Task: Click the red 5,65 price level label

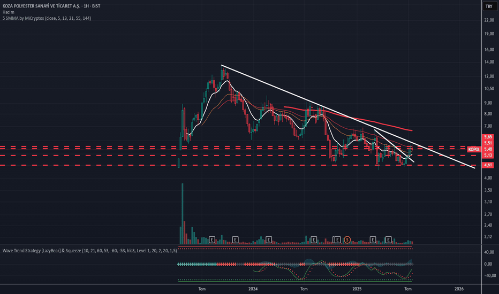Action: tap(488, 137)
